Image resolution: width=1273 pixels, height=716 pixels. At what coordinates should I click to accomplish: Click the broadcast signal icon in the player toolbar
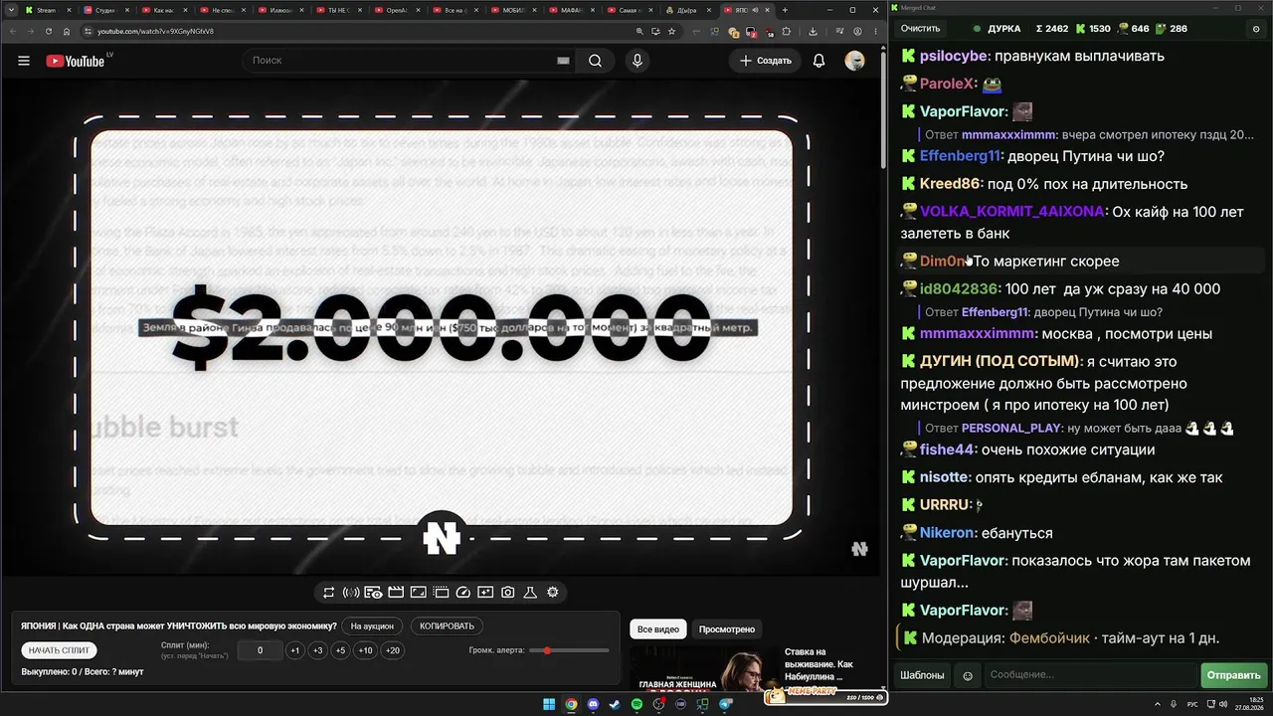coord(351,593)
